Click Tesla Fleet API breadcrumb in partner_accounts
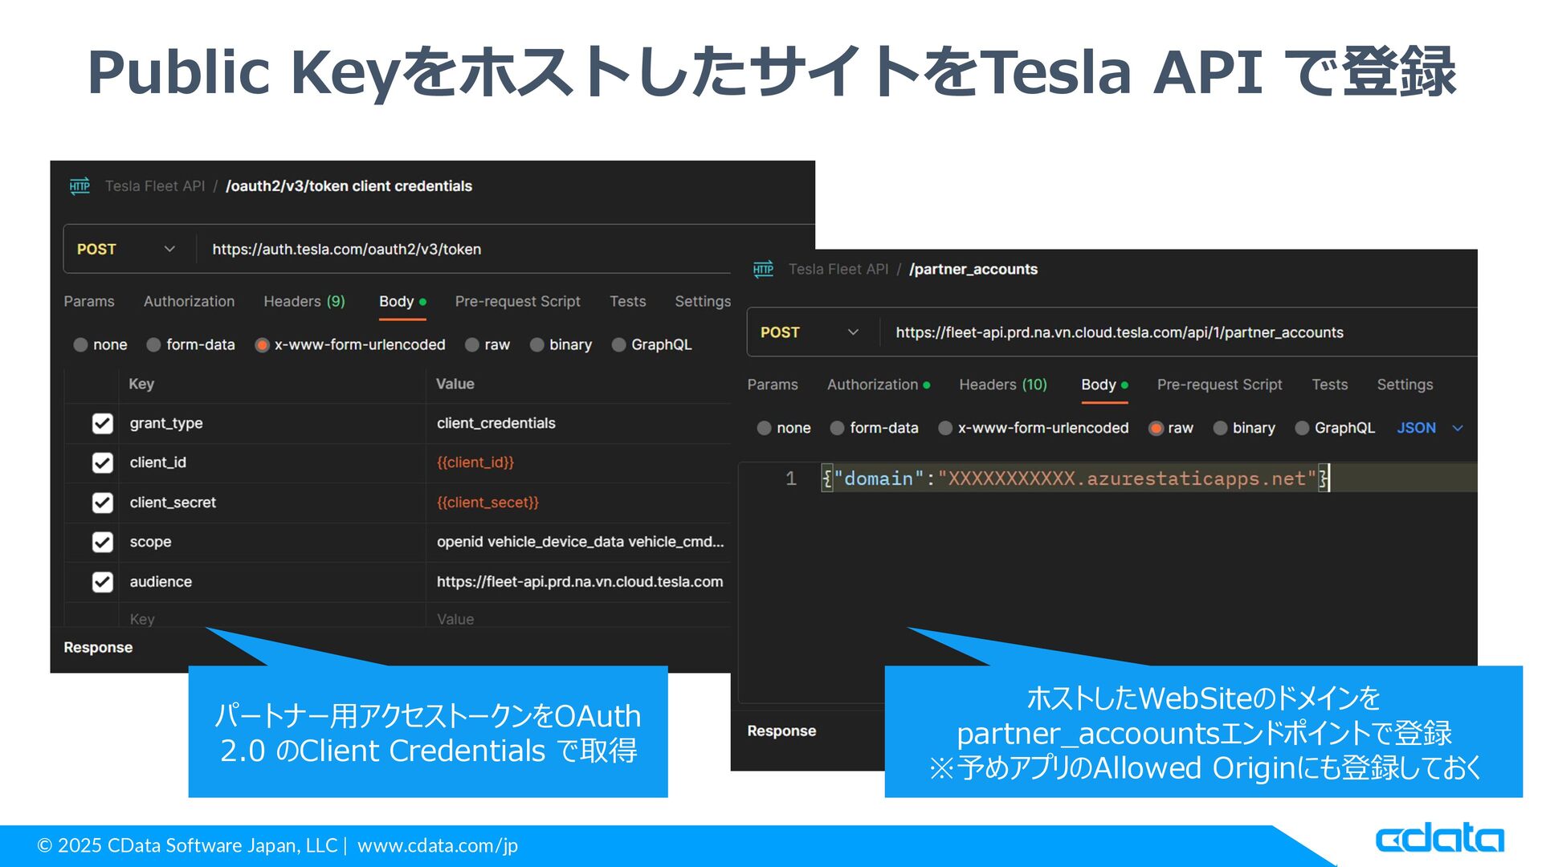 click(838, 270)
